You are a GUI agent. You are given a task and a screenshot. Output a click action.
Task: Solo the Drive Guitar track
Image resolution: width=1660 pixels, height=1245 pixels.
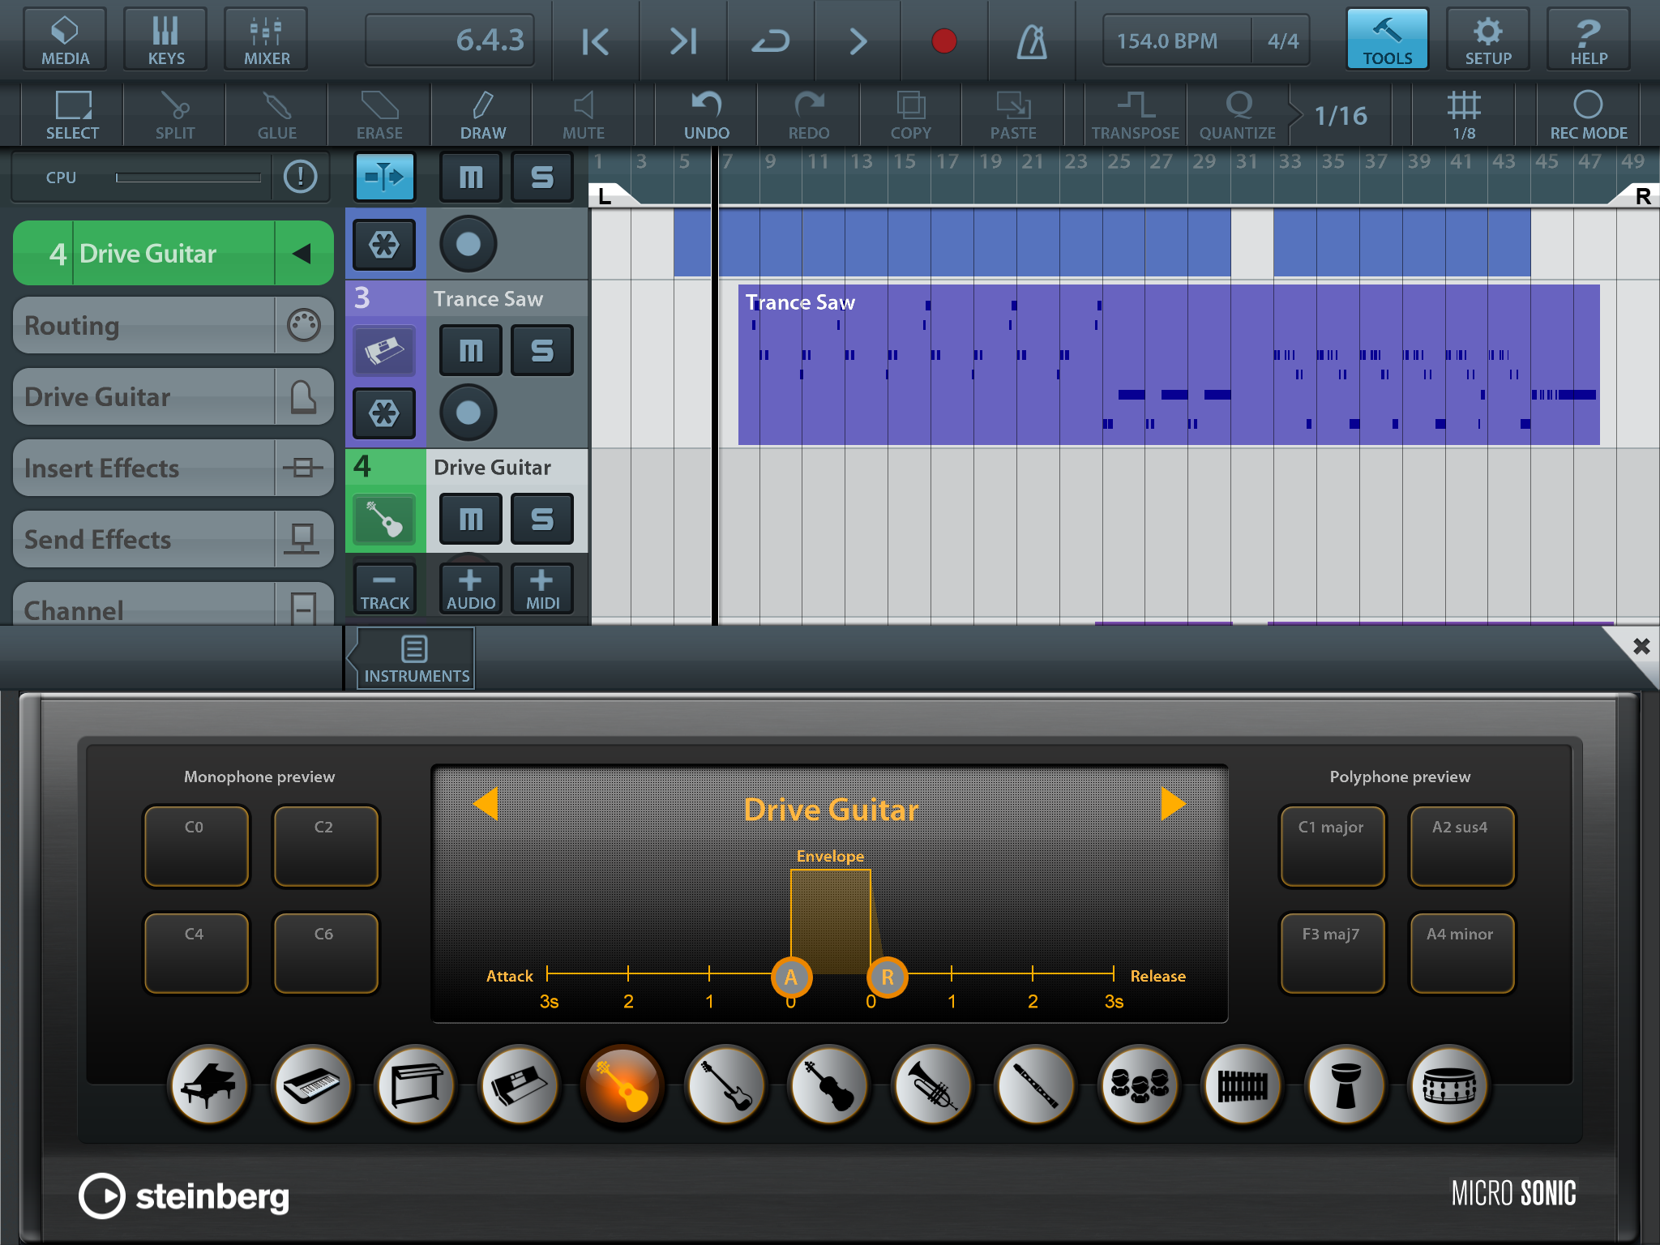pos(542,519)
